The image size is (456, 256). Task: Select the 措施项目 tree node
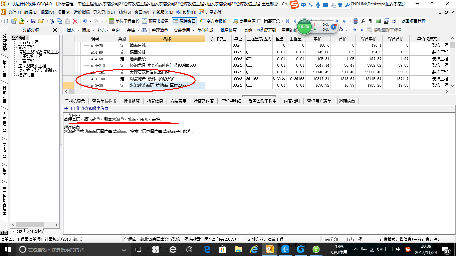[26, 75]
